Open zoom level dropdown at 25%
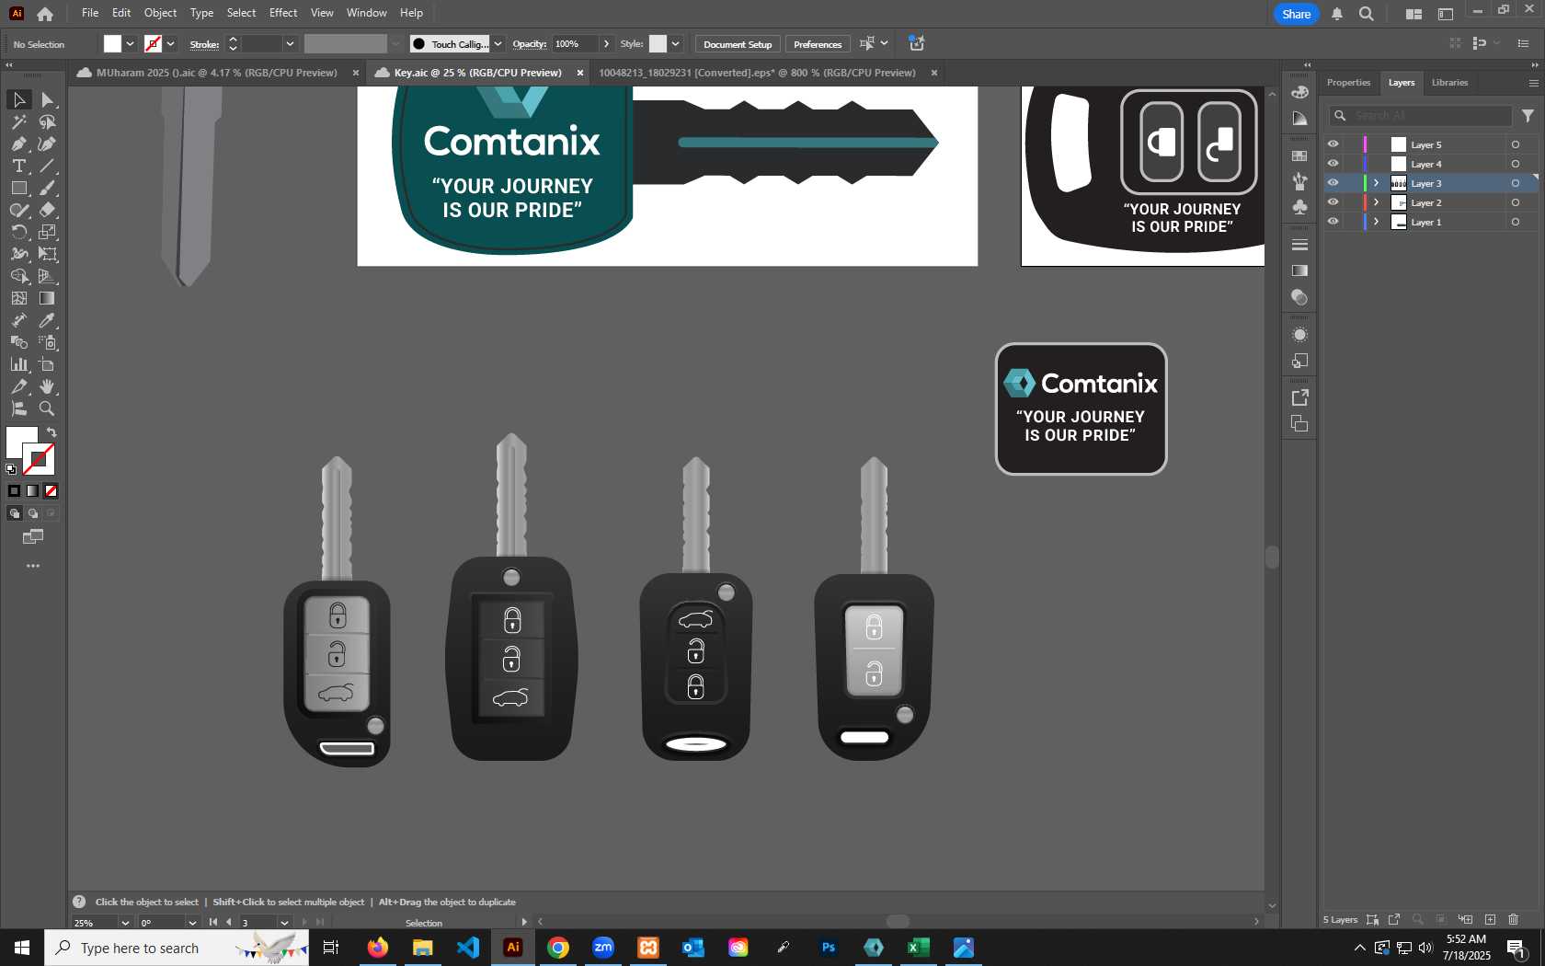Viewport: 1545px width, 966px height. [125, 923]
